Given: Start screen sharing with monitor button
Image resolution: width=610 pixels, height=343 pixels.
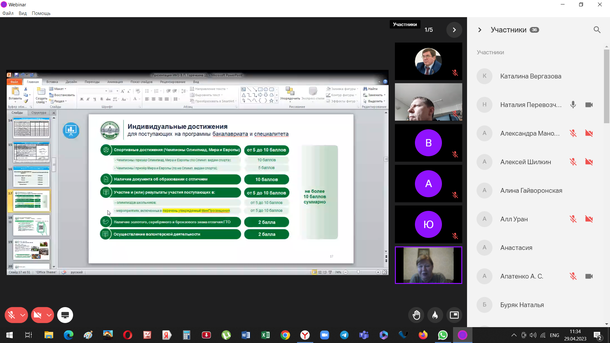Looking at the screenshot, I should (x=65, y=315).
